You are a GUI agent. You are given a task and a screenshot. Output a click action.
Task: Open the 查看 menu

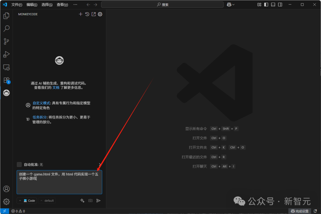pyautogui.click(x=62, y=4)
